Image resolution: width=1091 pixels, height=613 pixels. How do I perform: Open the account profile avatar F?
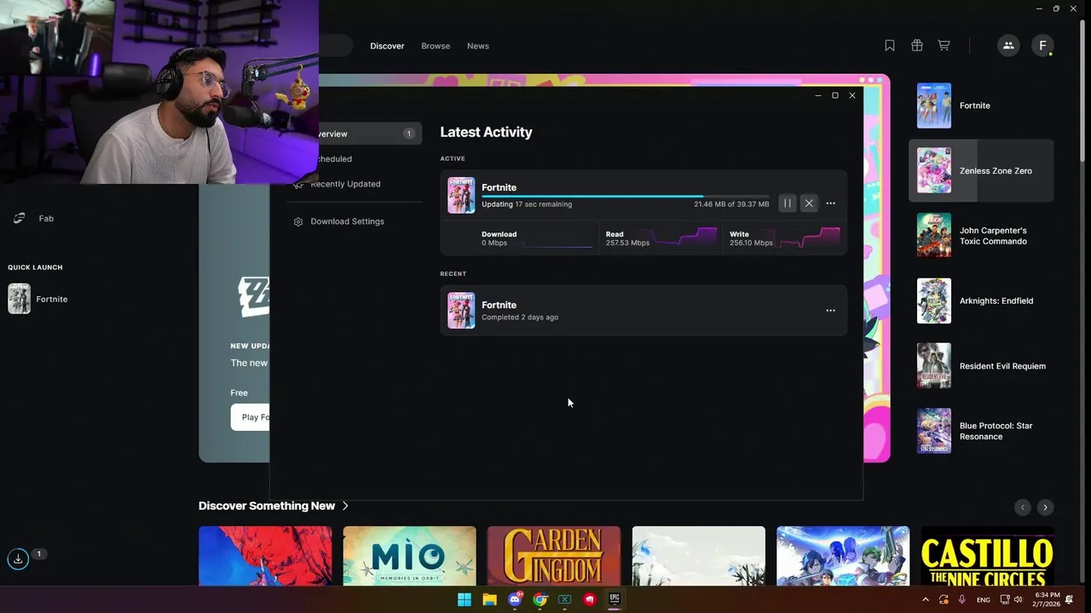click(1042, 46)
